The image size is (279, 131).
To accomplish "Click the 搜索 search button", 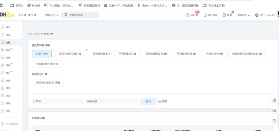I will [x=149, y=101].
